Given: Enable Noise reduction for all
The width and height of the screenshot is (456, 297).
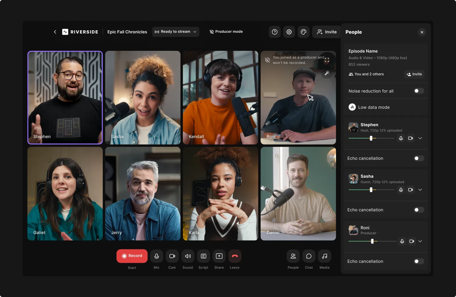Looking at the screenshot, I should coord(419,91).
